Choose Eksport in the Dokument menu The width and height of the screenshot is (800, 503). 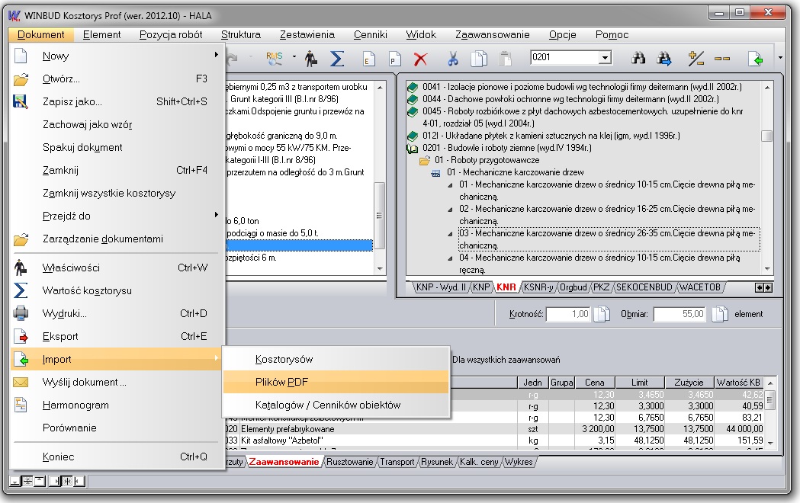pos(60,336)
